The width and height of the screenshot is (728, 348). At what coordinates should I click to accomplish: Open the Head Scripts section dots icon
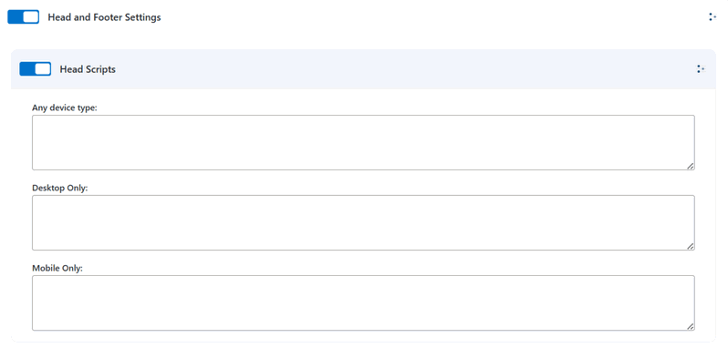tap(701, 69)
